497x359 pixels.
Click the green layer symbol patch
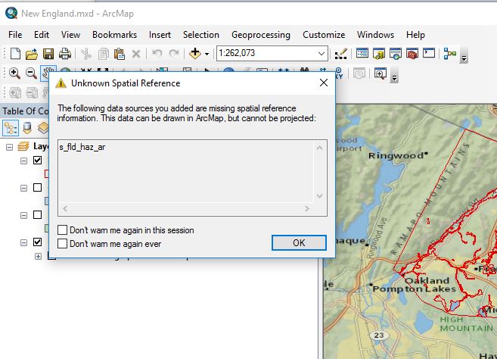[47, 228]
